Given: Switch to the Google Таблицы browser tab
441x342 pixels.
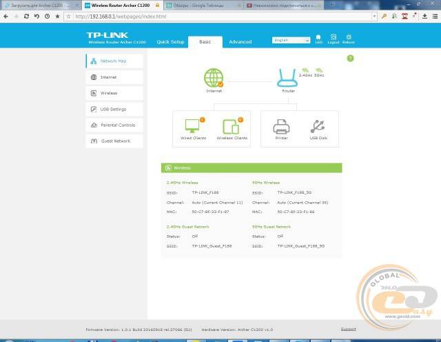Looking at the screenshot, I should point(203,6).
